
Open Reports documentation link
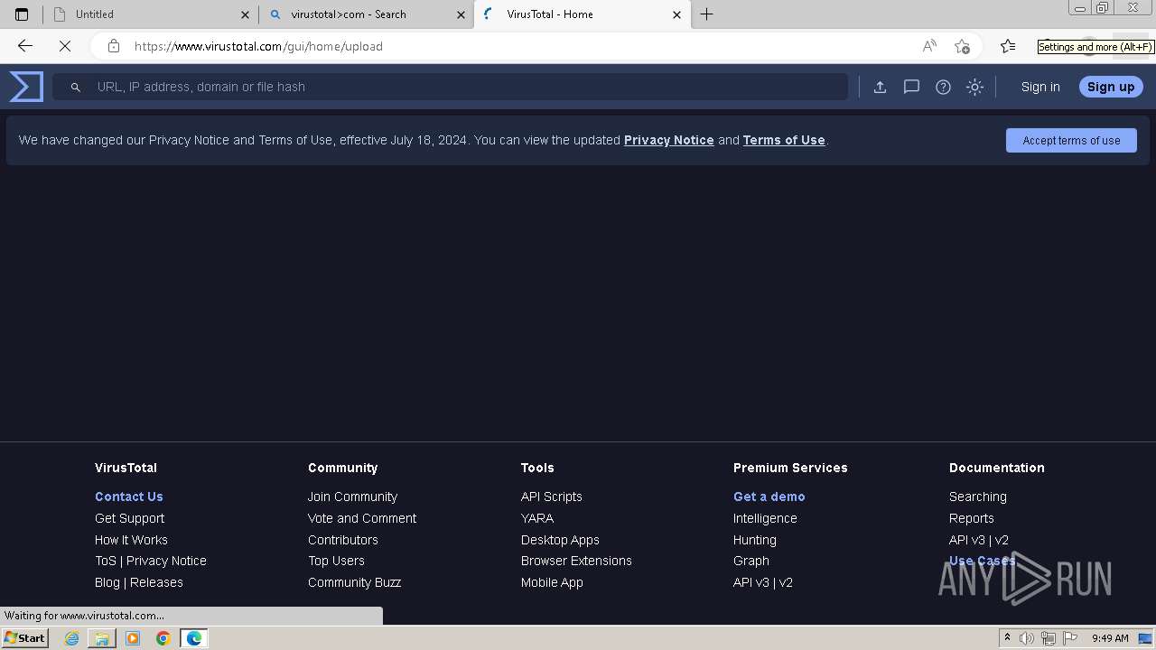click(x=972, y=518)
